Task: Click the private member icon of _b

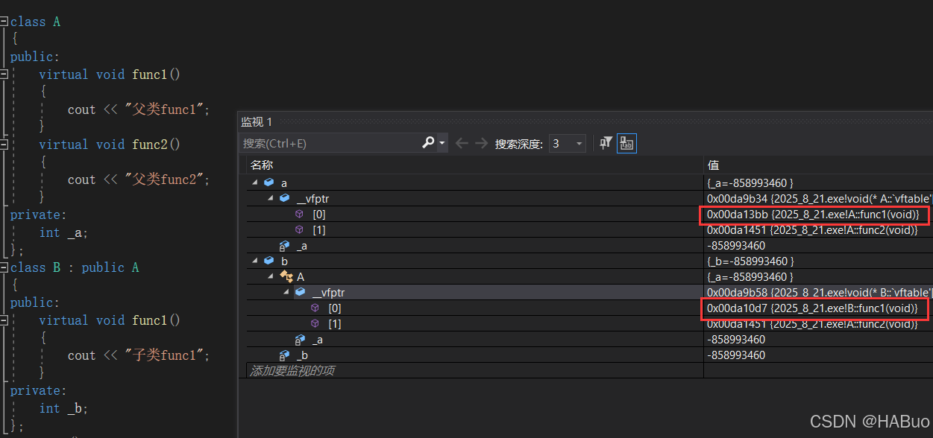Action: pyautogui.click(x=283, y=355)
